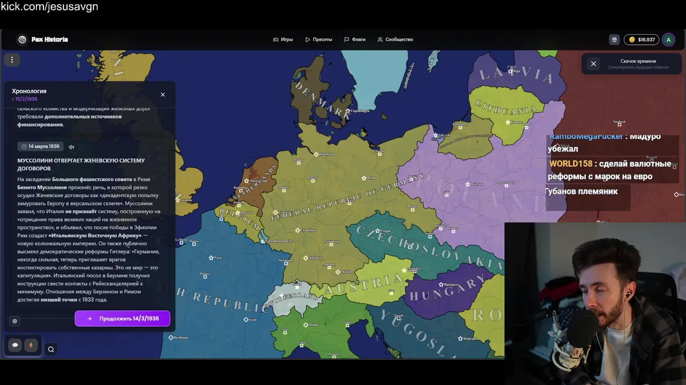Select the Belgrade city marker

point(460,338)
